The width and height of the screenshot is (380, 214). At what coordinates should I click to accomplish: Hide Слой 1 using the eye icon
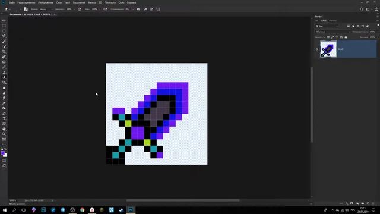pos(316,49)
